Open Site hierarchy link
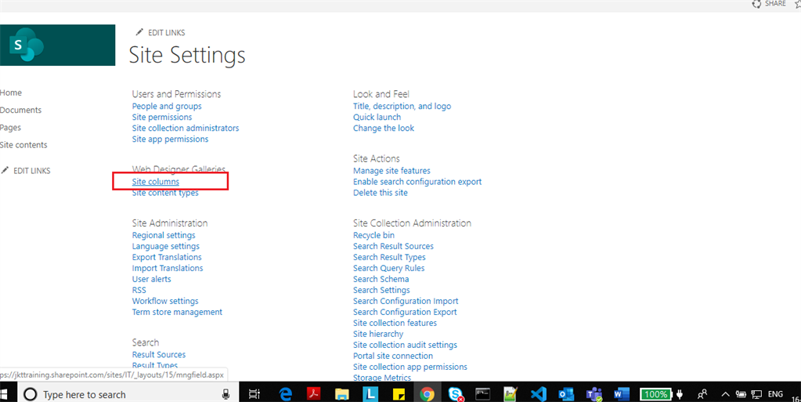801x402 pixels. point(378,334)
